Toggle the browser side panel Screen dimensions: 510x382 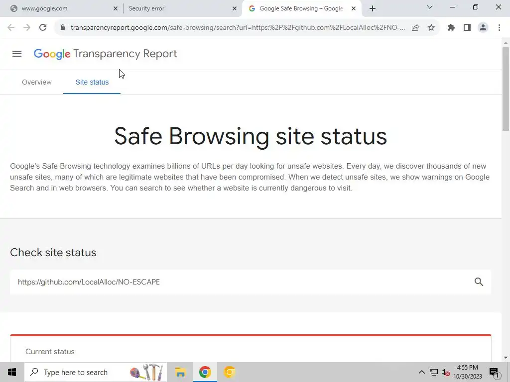coord(467,28)
